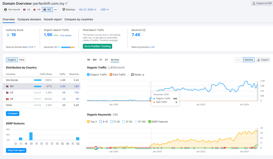Switch chart granularity to Days
This screenshot has height=159, width=273.
pos(239,60)
